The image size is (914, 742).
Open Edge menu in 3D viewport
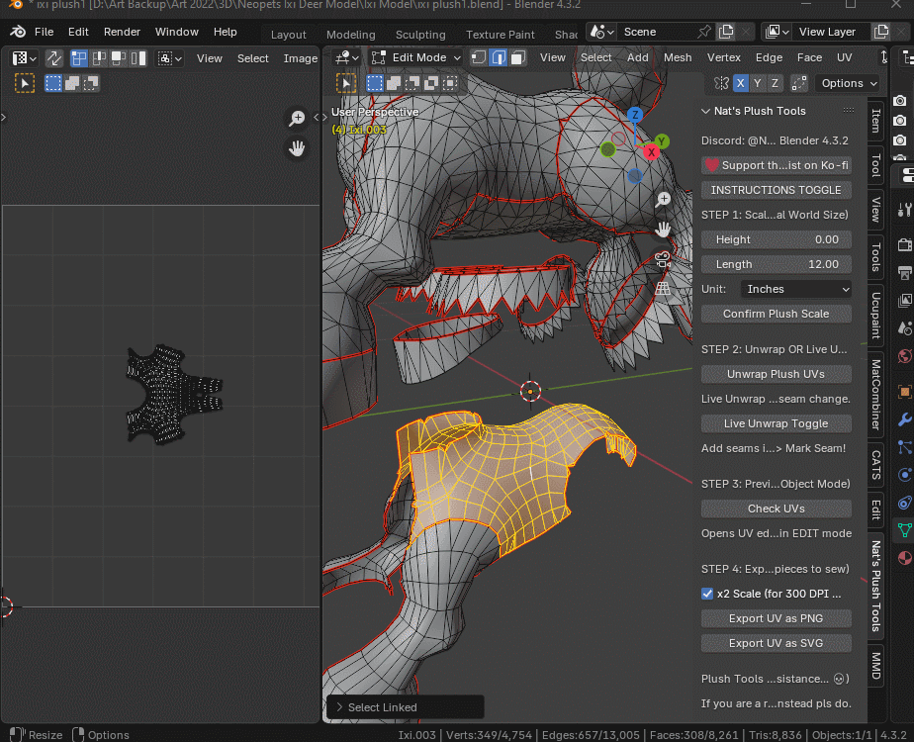[769, 57]
